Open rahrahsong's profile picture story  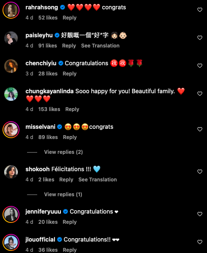click(x=11, y=10)
